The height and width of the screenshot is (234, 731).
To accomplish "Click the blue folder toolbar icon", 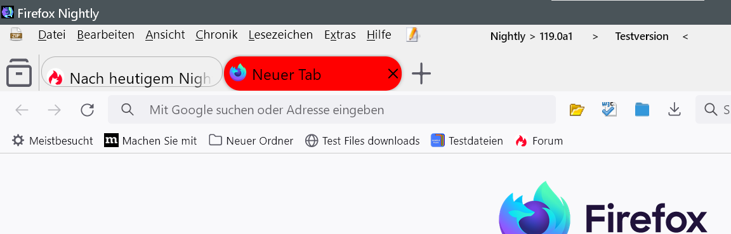I will [642, 110].
